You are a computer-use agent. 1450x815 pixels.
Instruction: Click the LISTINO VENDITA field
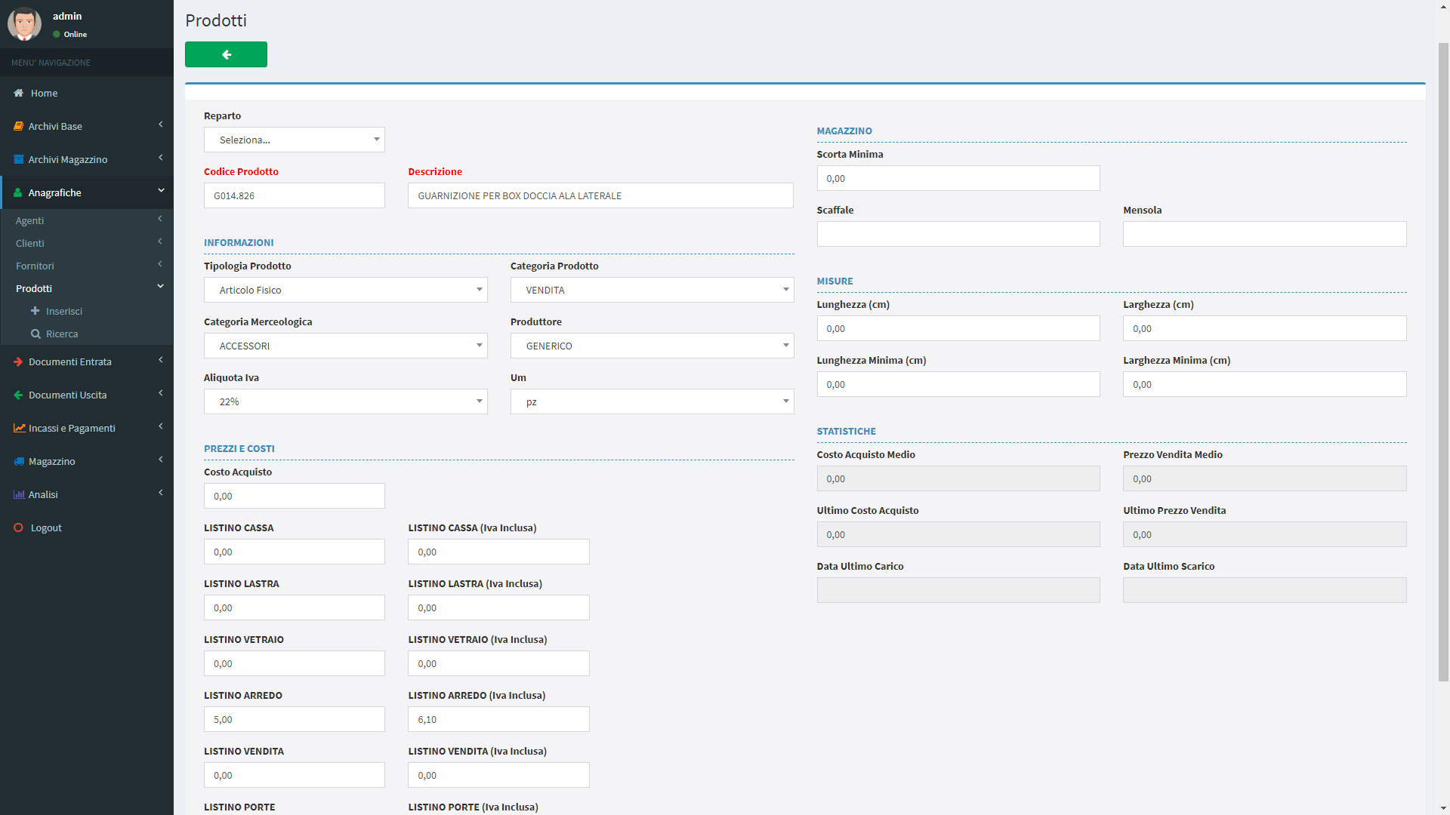(295, 775)
